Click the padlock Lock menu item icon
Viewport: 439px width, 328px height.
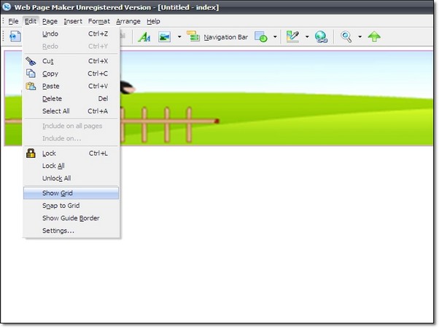click(x=31, y=153)
